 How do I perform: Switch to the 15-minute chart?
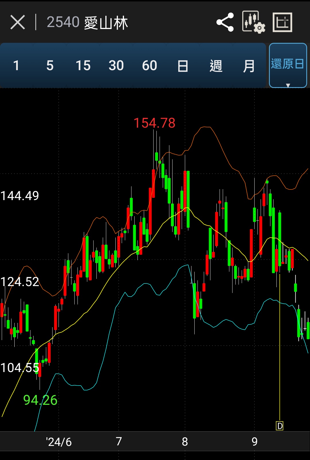coord(83,66)
